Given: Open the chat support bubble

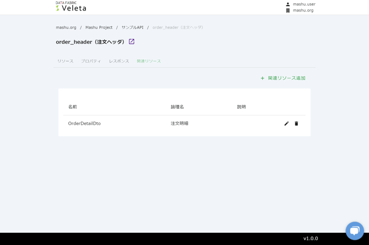Looking at the screenshot, I should pyautogui.click(x=354, y=230).
